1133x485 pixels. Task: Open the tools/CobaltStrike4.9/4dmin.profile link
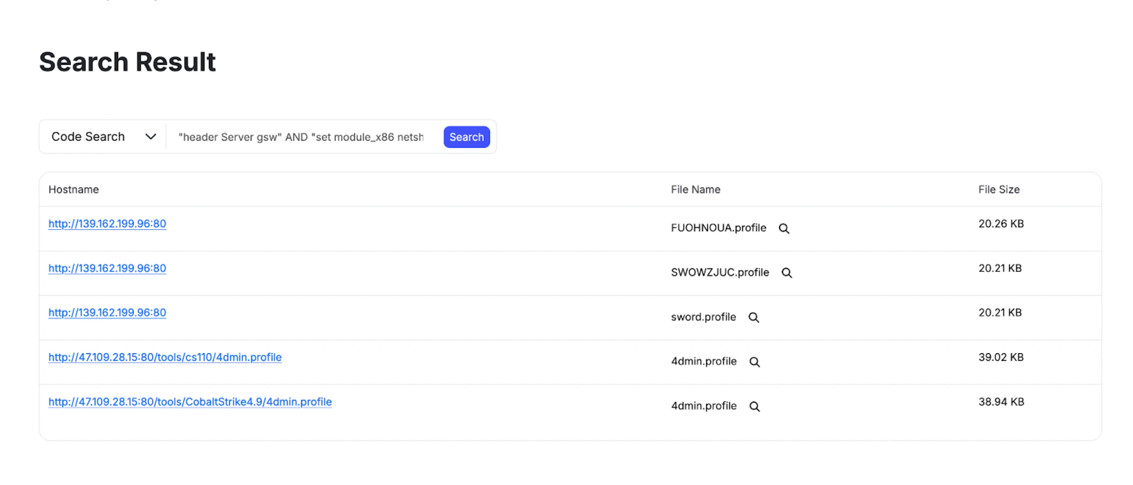pos(190,402)
